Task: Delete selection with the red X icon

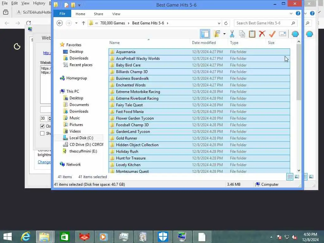Action: coord(262,34)
